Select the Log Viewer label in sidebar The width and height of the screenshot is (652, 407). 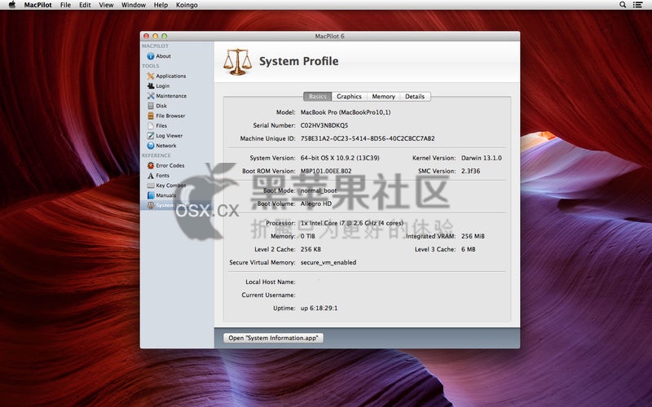[170, 136]
